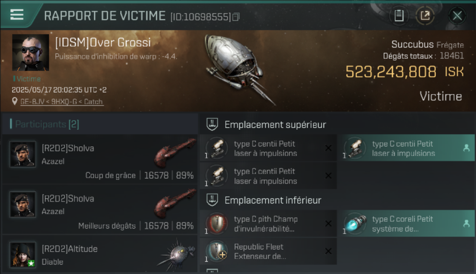Open the hamburger menu icon
Image resolution: width=476 pixels, height=274 pixels.
[17, 15]
